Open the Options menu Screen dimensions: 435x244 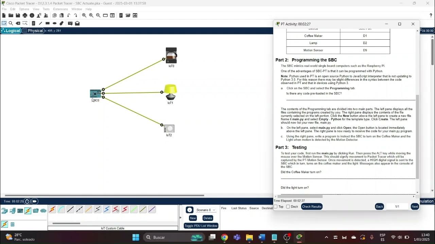coord(24,9)
